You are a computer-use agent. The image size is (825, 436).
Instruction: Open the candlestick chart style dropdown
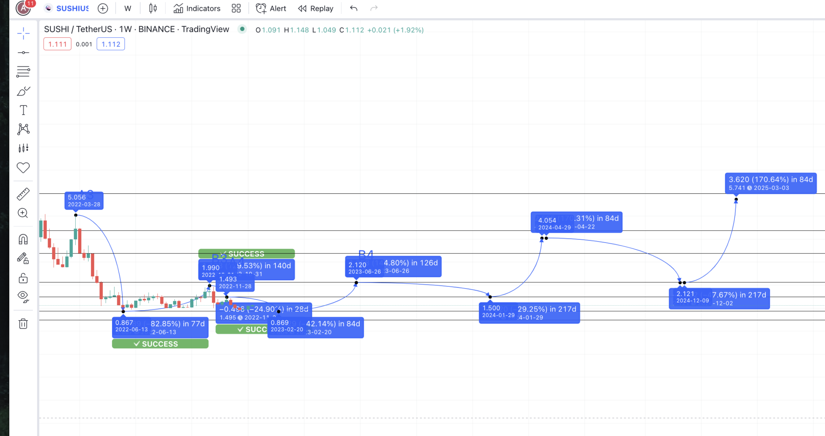tap(153, 8)
